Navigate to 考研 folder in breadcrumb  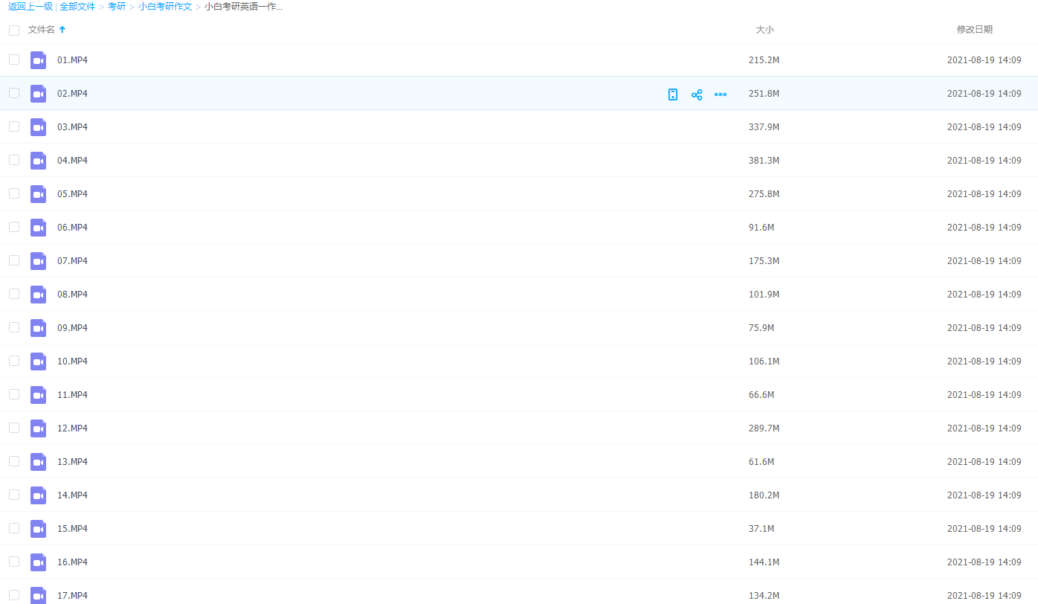coord(117,7)
